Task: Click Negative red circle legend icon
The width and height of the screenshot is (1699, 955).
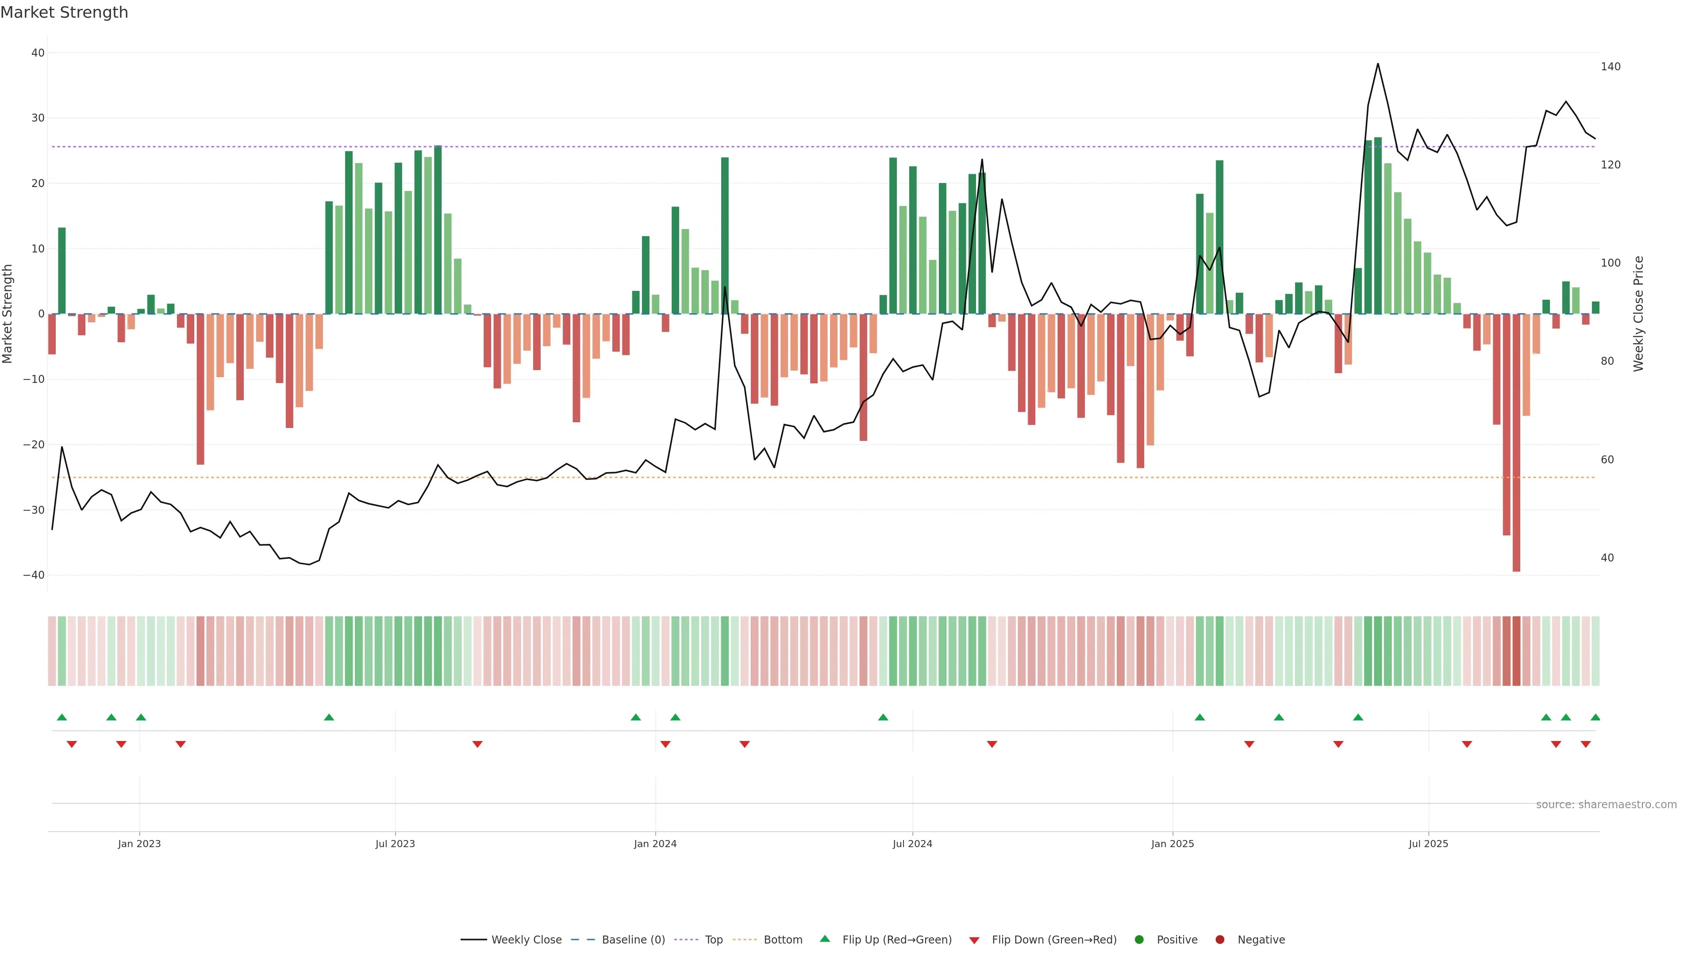Action: (x=1219, y=940)
